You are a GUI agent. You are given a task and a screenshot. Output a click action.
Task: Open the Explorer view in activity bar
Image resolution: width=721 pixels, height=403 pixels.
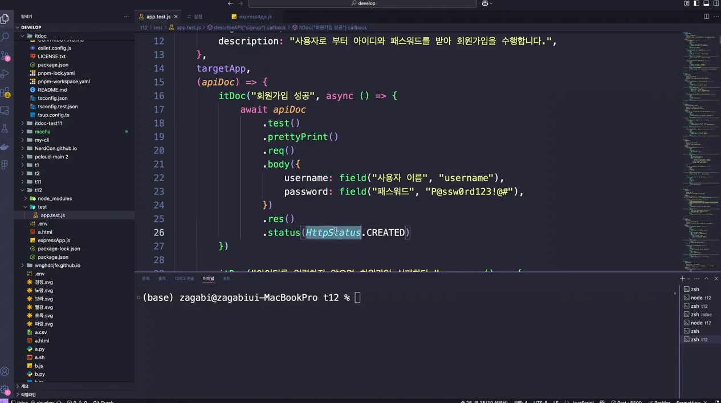(5, 19)
